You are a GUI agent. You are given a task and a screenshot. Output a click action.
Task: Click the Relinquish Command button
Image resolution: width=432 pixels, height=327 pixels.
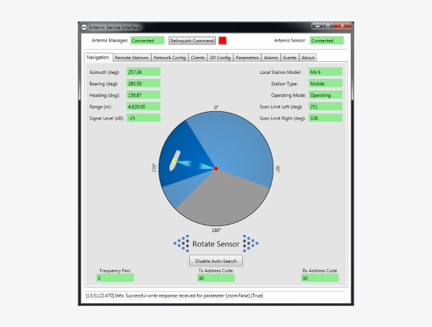click(x=192, y=40)
